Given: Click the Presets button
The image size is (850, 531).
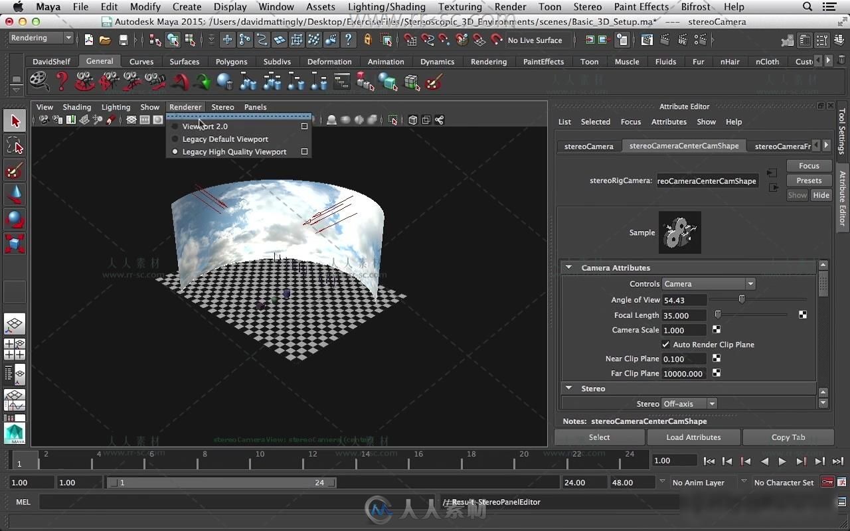Looking at the screenshot, I should tap(809, 181).
